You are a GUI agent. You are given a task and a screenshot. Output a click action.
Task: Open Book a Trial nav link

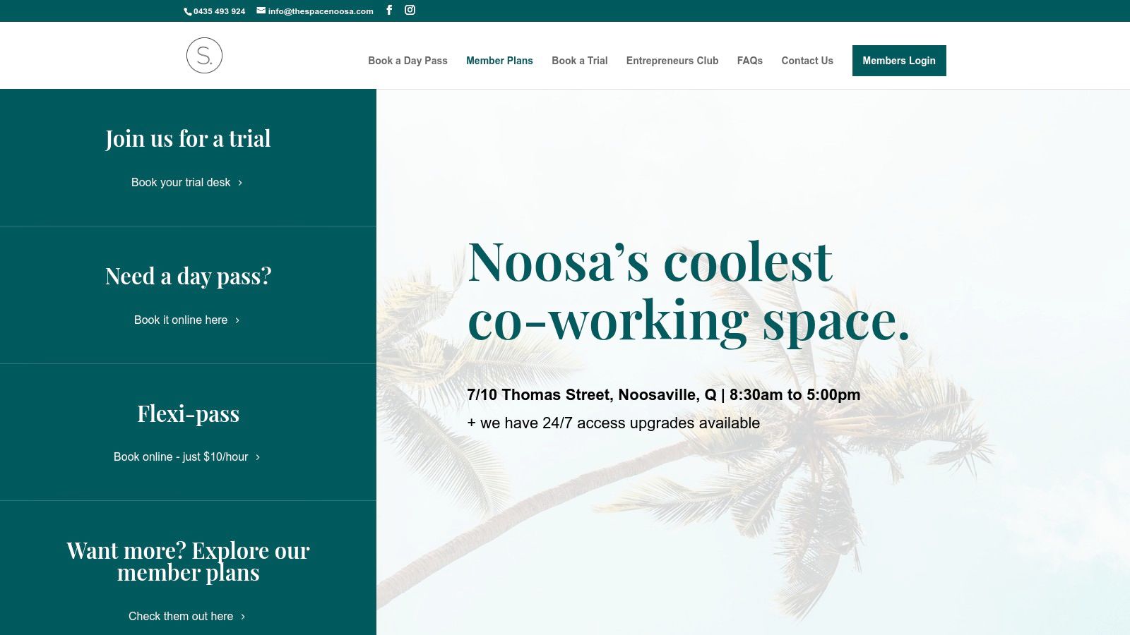579,61
